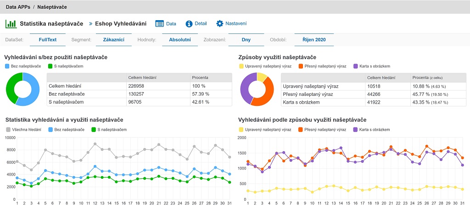Open the Detail link
Image resolution: width=470 pixels, height=209 pixels.
[x=201, y=24]
